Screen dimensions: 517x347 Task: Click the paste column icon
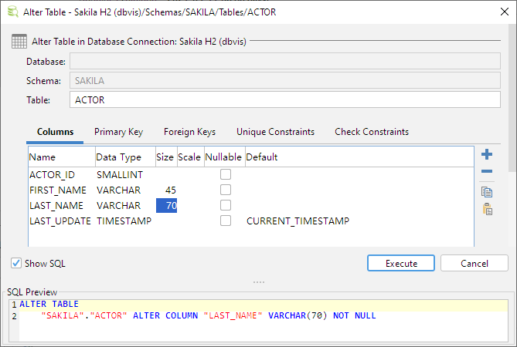pos(487,209)
